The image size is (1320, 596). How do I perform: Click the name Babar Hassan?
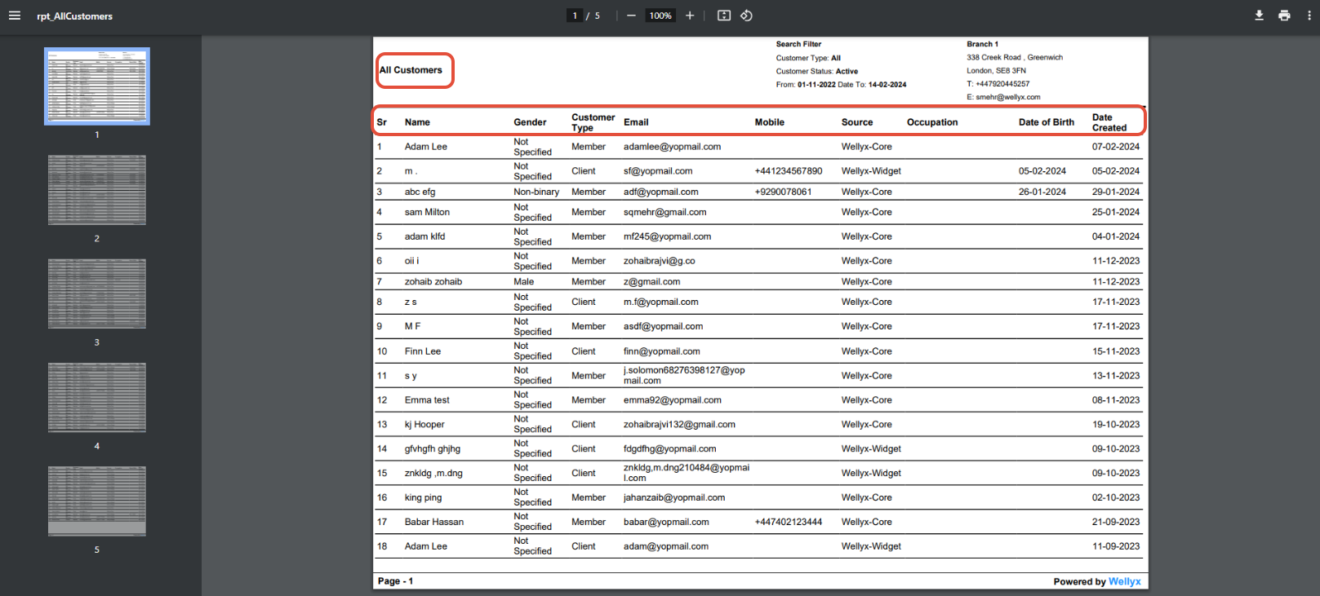[x=434, y=522]
